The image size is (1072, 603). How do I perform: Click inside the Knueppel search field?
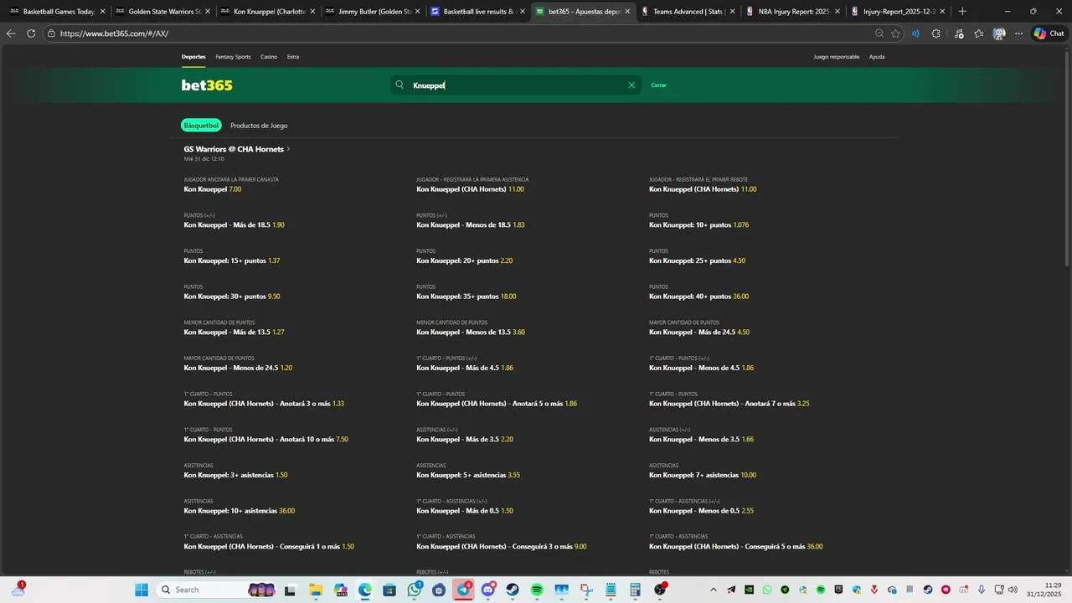pyautogui.click(x=515, y=85)
